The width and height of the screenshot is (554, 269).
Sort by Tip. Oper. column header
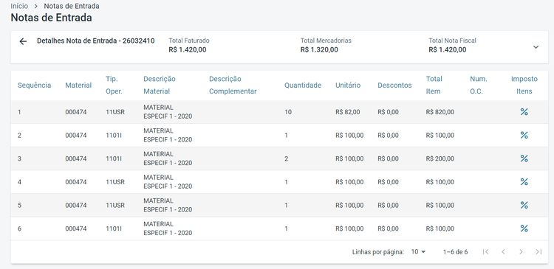click(114, 85)
